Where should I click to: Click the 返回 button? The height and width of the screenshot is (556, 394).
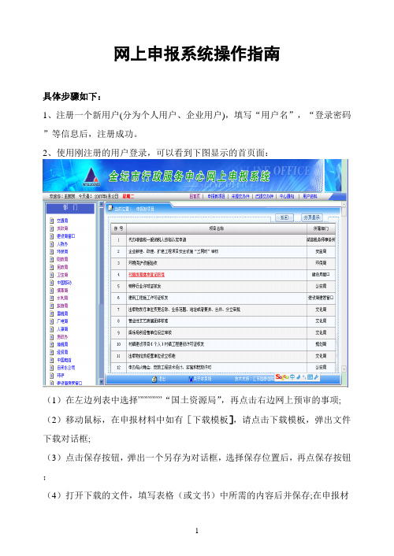(x=284, y=217)
